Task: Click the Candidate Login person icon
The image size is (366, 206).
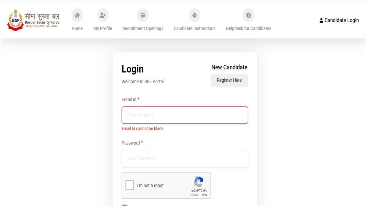Action: click(x=321, y=20)
